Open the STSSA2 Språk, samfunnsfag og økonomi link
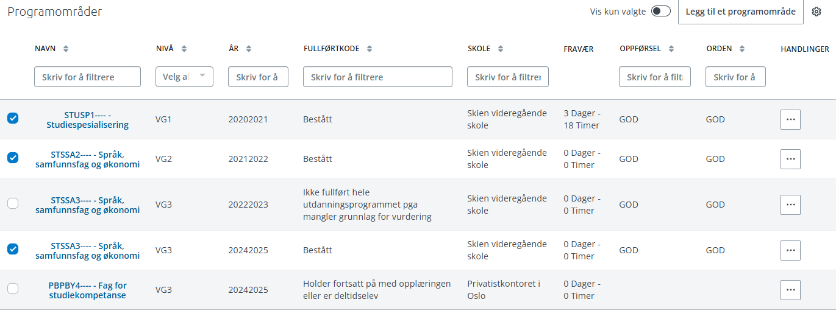 pos(87,159)
